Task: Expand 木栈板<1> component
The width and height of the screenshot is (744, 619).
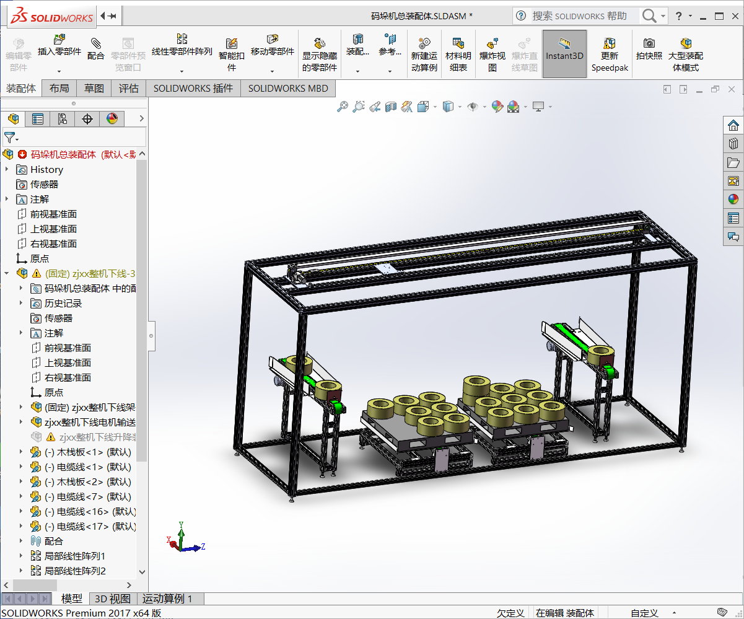Action: pyautogui.click(x=22, y=452)
